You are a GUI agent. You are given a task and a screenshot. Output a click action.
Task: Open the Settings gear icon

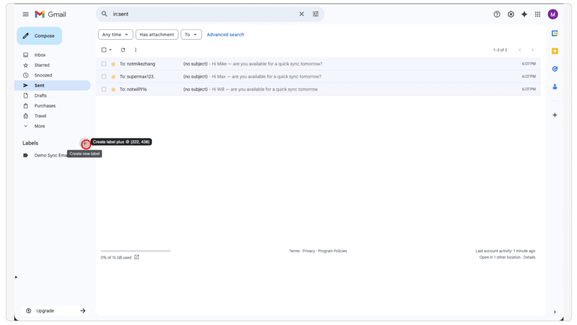click(x=511, y=14)
